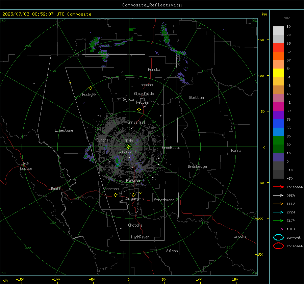Viewport: 304px width, 284px height.
Task: Click the Innisfail town label
Action: (136, 122)
